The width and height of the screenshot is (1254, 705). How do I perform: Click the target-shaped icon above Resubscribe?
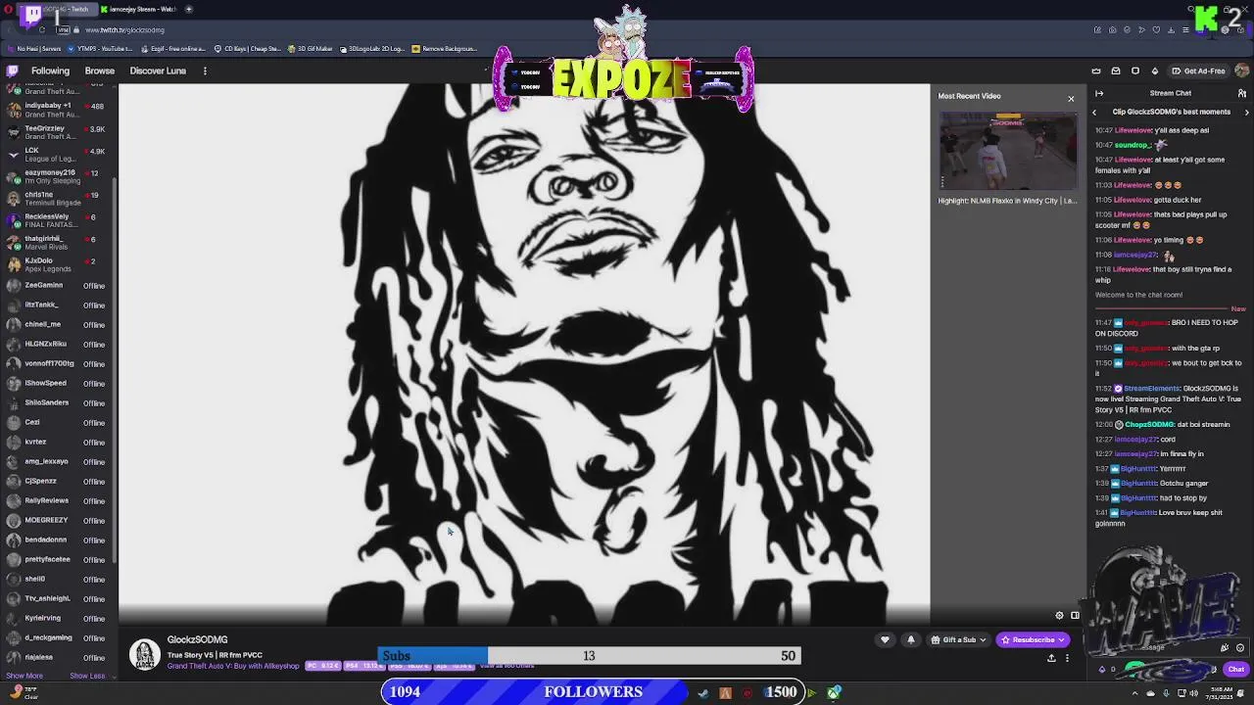(x=1059, y=616)
